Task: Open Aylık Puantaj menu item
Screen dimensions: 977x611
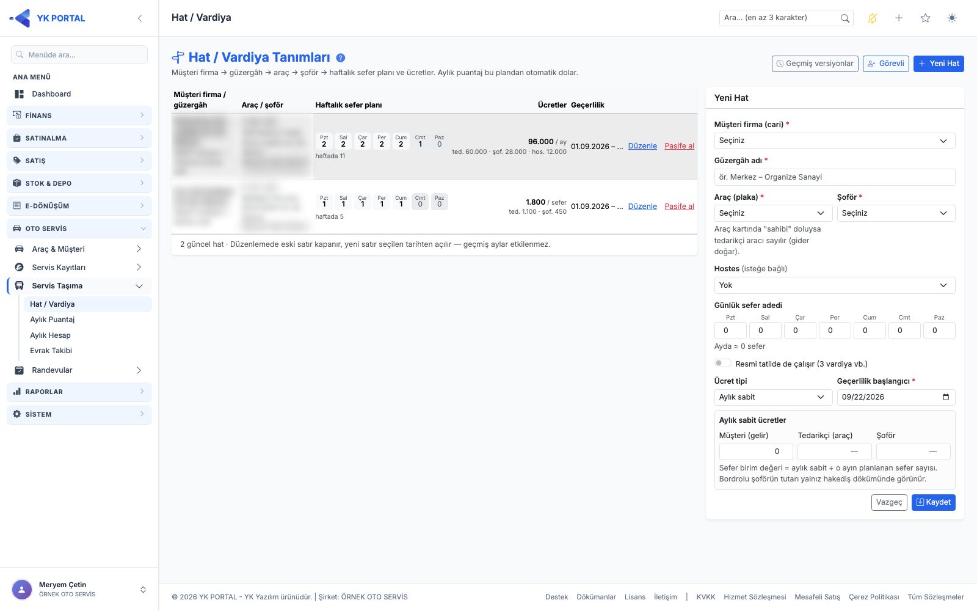Action: [53, 320]
